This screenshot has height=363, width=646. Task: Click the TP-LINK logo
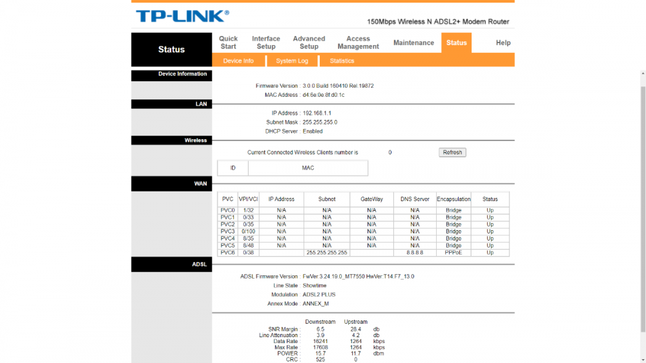(x=182, y=16)
